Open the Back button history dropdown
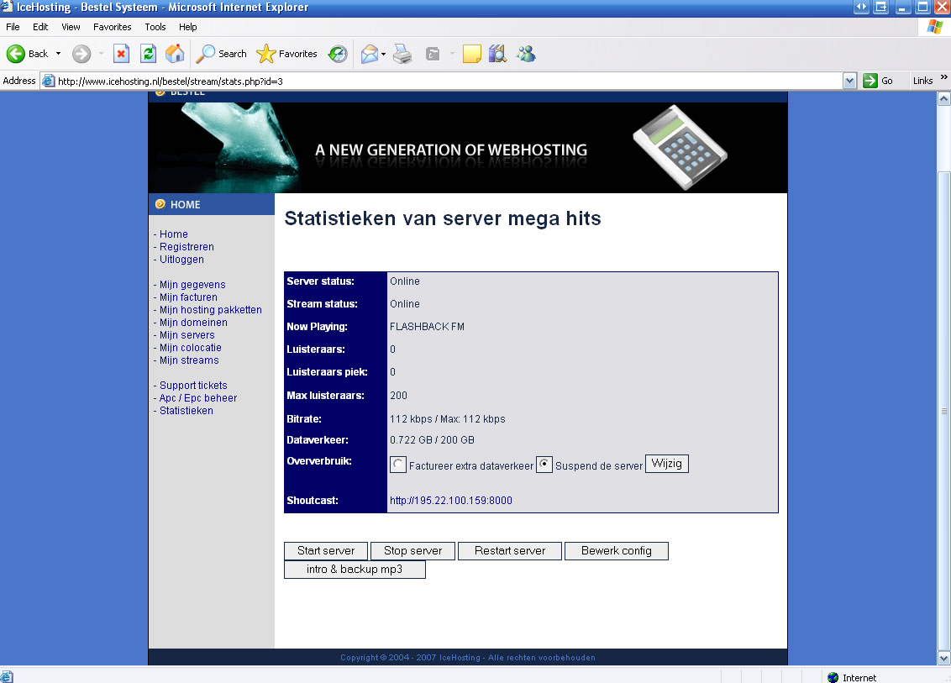The height and width of the screenshot is (683, 951). pos(58,54)
